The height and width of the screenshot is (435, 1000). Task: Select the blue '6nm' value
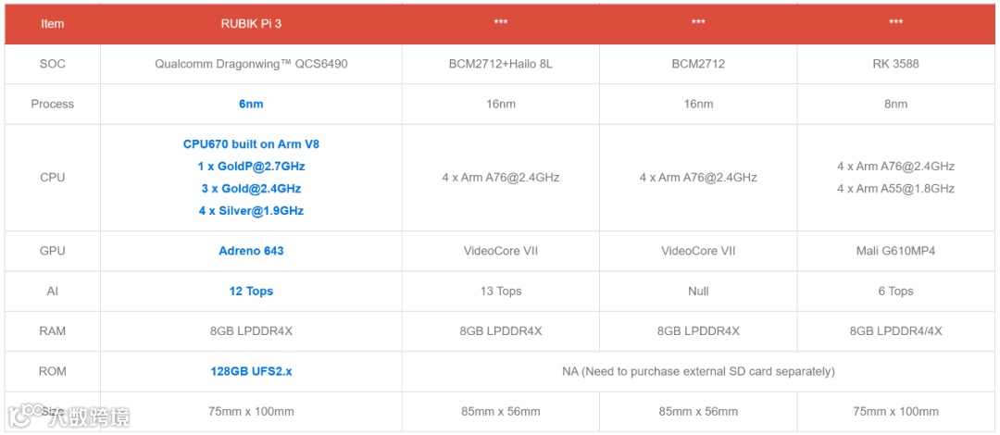[x=251, y=104]
